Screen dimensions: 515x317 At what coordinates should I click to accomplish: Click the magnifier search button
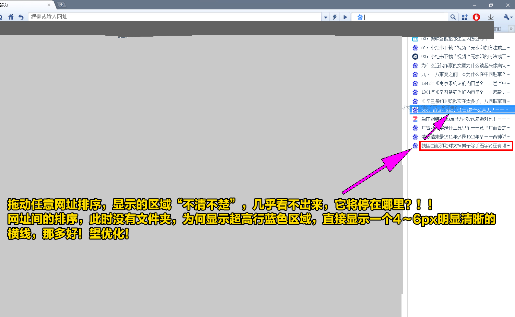click(x=453, y=17)
